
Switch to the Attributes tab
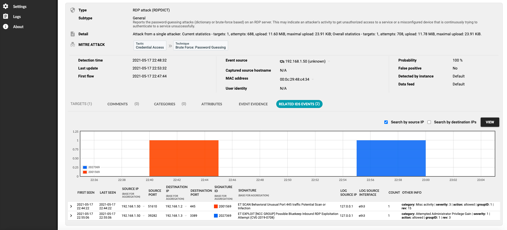click(x=212, y=104)
